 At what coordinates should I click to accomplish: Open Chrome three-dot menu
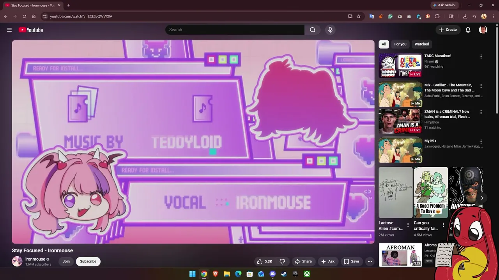click(493, 16)
